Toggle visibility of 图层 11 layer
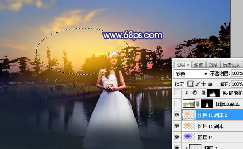 click(x=177, y=137)
